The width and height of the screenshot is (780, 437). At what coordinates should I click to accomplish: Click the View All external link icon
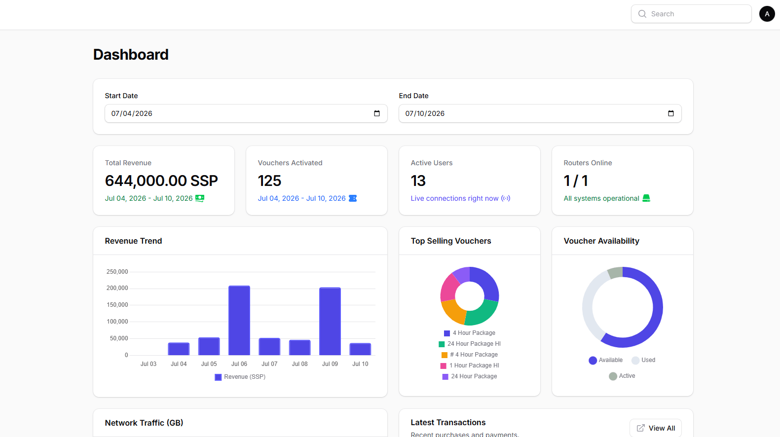point(640,428)
